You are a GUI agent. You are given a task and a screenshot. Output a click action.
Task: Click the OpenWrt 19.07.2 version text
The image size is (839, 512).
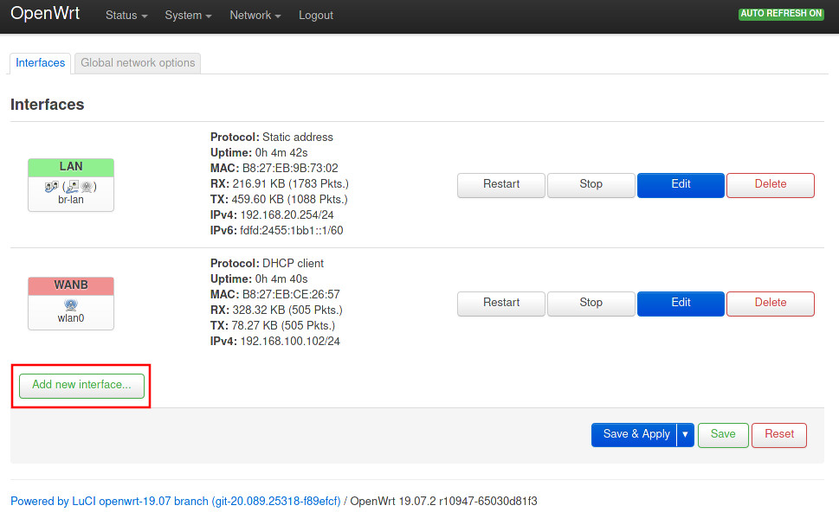click(x=443, y=502)
